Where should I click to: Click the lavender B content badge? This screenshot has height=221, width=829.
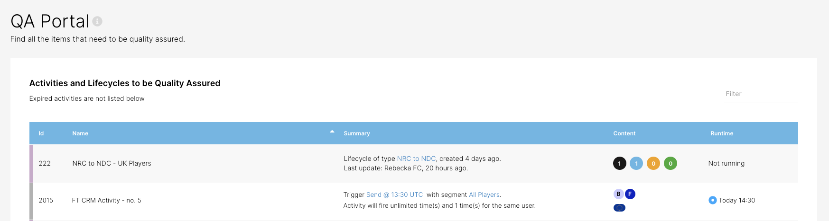coord(618,194)
